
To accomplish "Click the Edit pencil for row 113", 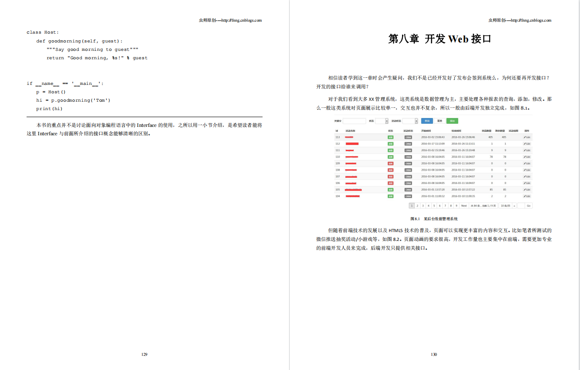I will (x=527, y=137).
